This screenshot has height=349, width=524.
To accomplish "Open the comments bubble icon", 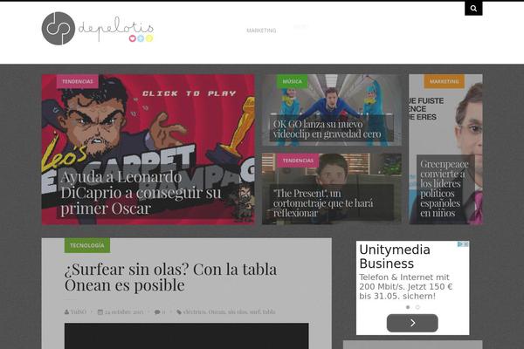I will point(157,312).
